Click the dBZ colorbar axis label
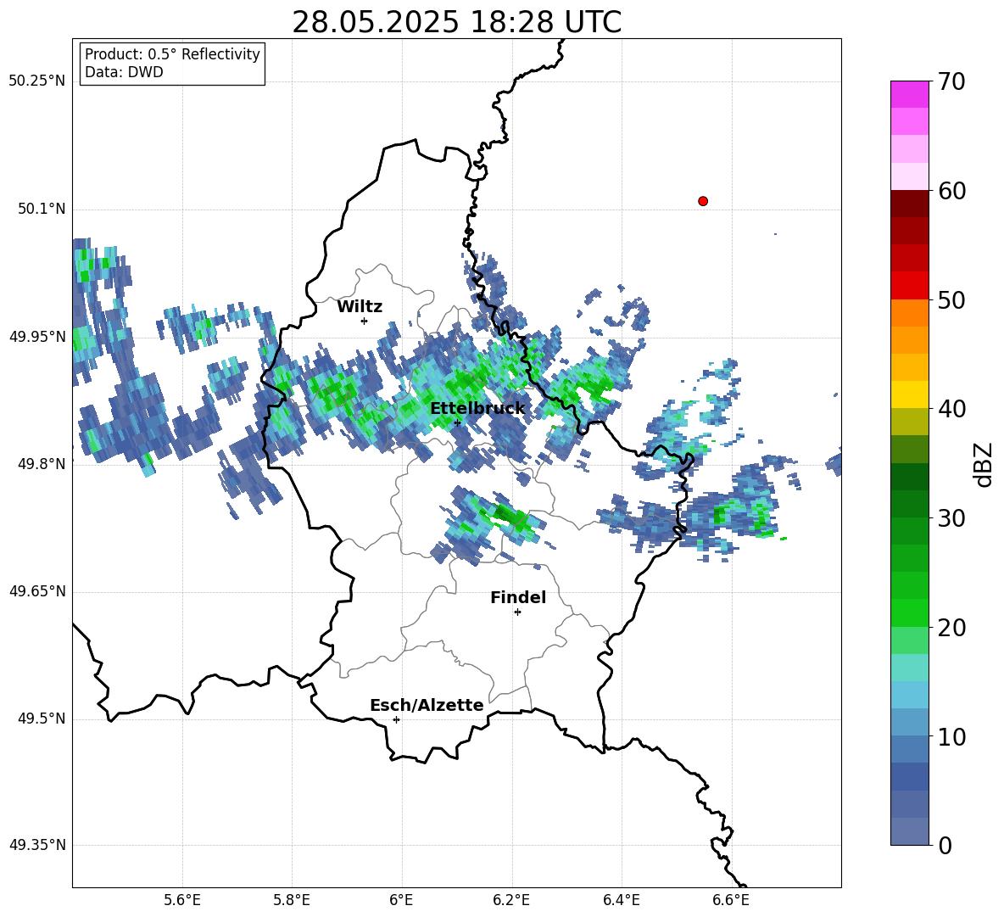This screenshot has height=917, width=1004. [983, 464]
